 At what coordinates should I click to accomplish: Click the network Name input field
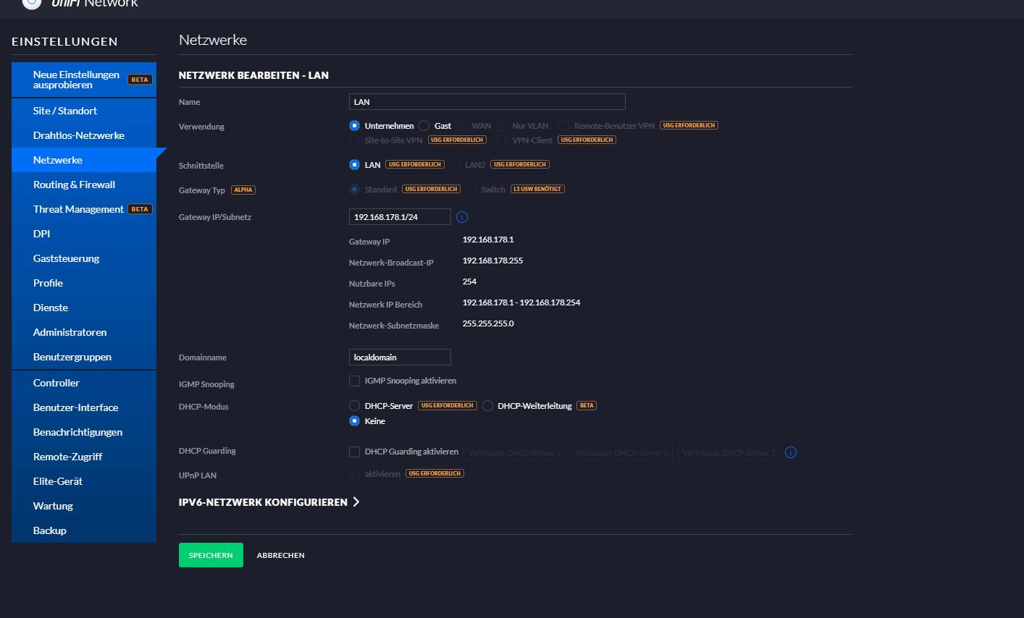pos(487,102)
